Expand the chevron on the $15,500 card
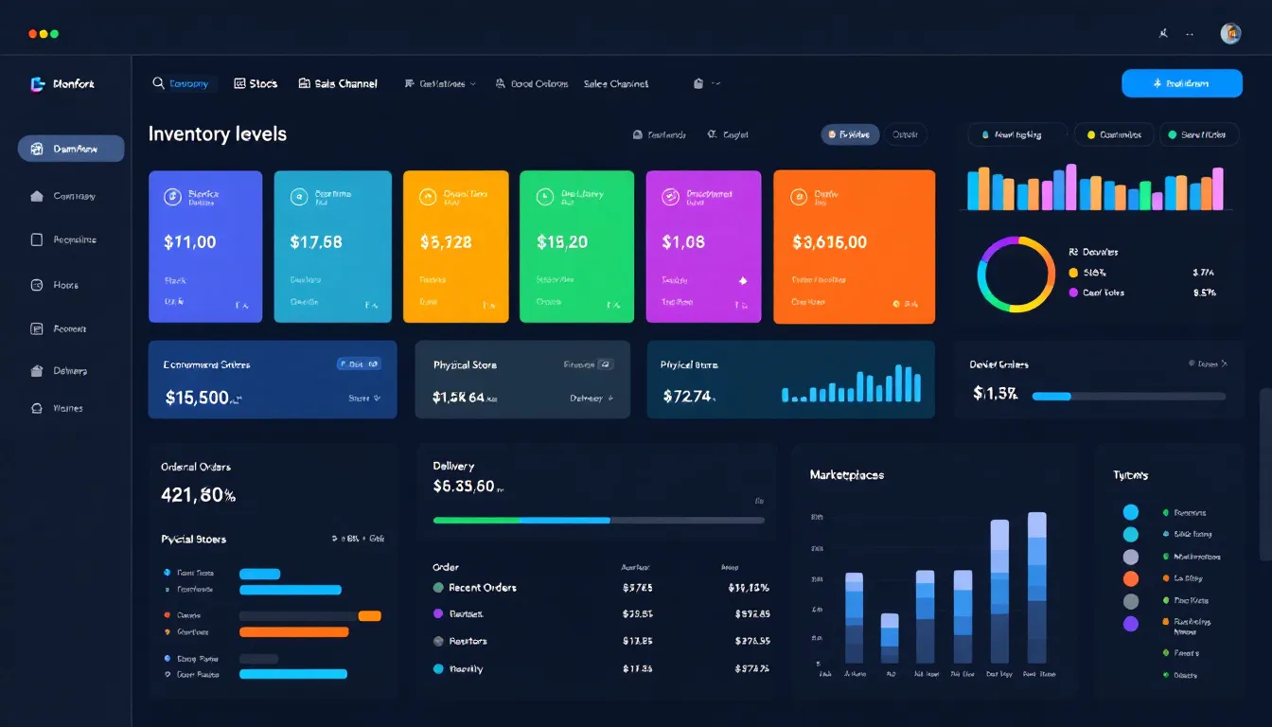 [378, 399]
